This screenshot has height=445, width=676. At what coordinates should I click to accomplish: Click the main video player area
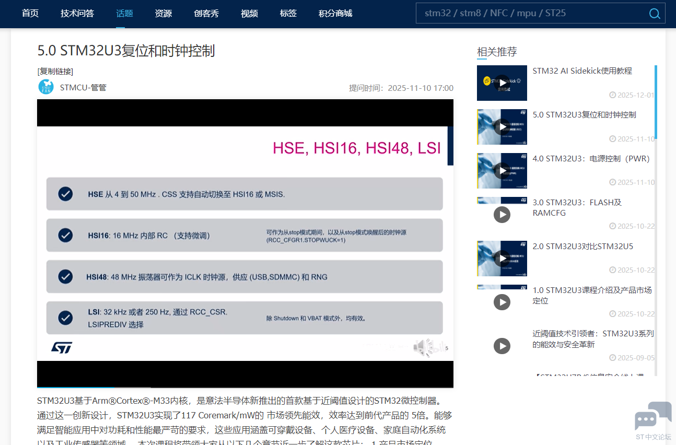(245, 243)
